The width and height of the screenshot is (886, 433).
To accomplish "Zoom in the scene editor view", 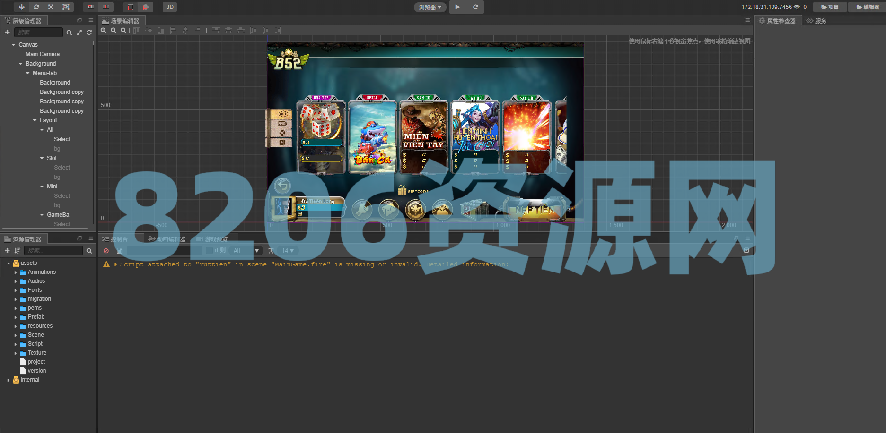I will (x=104, y=30).
